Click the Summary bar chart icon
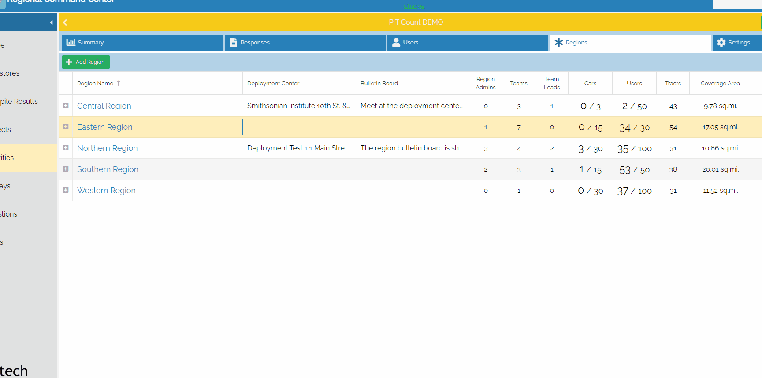762x378 pixels. tap(71, 42)
